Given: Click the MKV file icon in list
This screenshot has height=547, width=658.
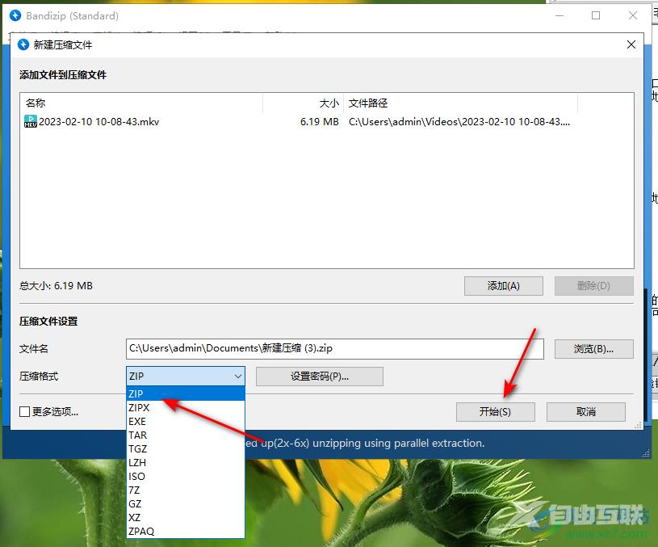Looking at the screenshot, I should 31,121.
